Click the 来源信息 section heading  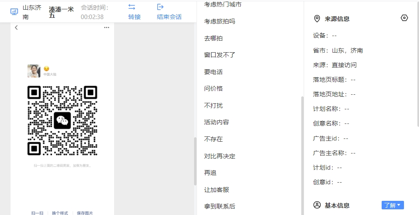pyautogui.click(x=337, y=19)
